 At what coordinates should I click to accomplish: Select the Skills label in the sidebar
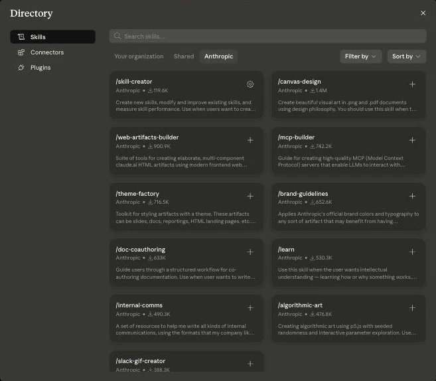[x=38, y=37]
